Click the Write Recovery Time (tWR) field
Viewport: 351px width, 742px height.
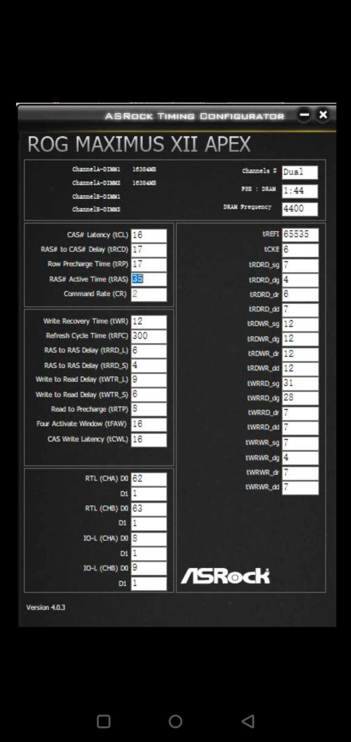[149, 322]
